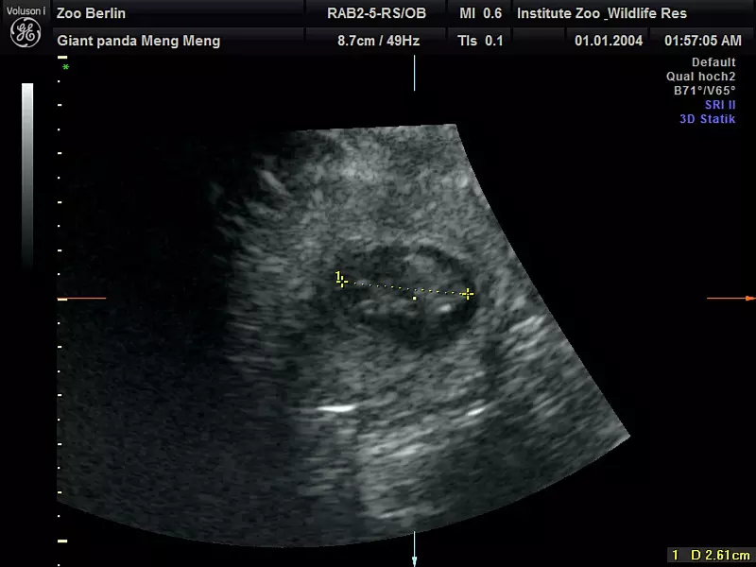756x567 pixels.
Task: Click the Institute Zoo _Wildlife Res field
Action: pyautogui.click(x=602, y=14)
